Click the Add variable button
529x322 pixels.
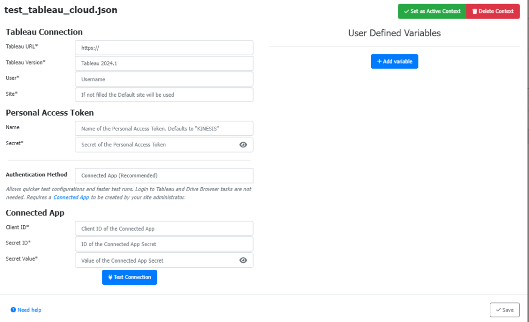pos(394,62)
